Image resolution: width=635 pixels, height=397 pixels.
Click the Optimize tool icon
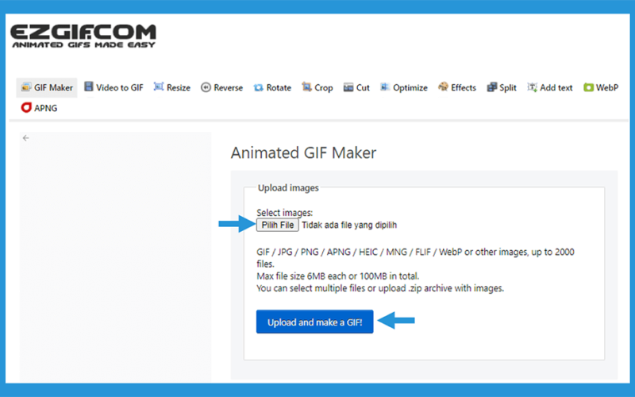(x=385, y=87)
